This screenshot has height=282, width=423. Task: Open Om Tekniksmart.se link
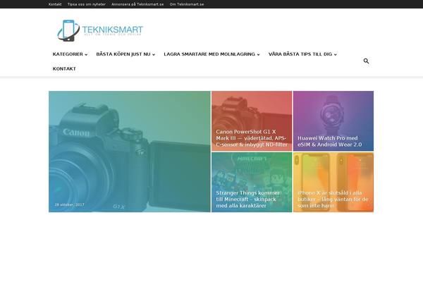click(187, 4)
